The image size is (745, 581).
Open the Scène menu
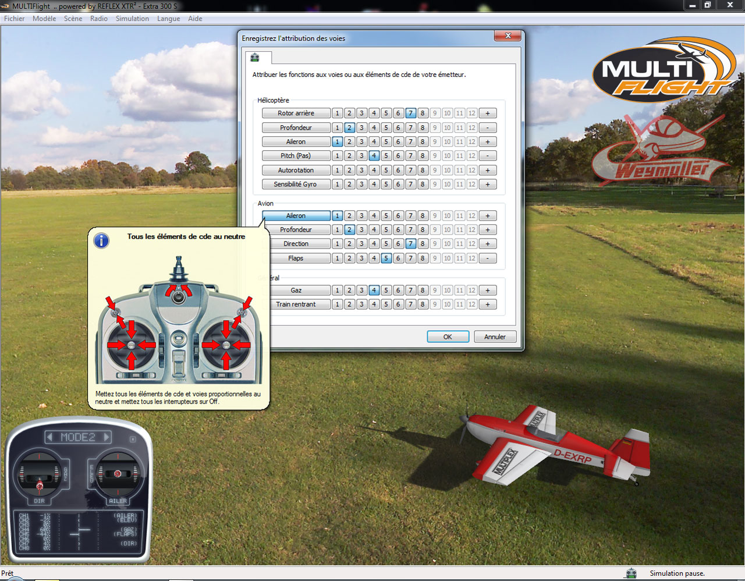(x=73, y=19)
